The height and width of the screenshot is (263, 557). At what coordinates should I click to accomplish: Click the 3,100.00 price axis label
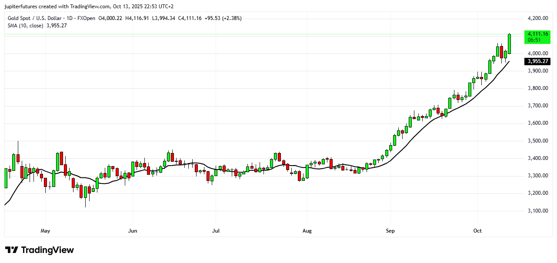tap(537, 211)
